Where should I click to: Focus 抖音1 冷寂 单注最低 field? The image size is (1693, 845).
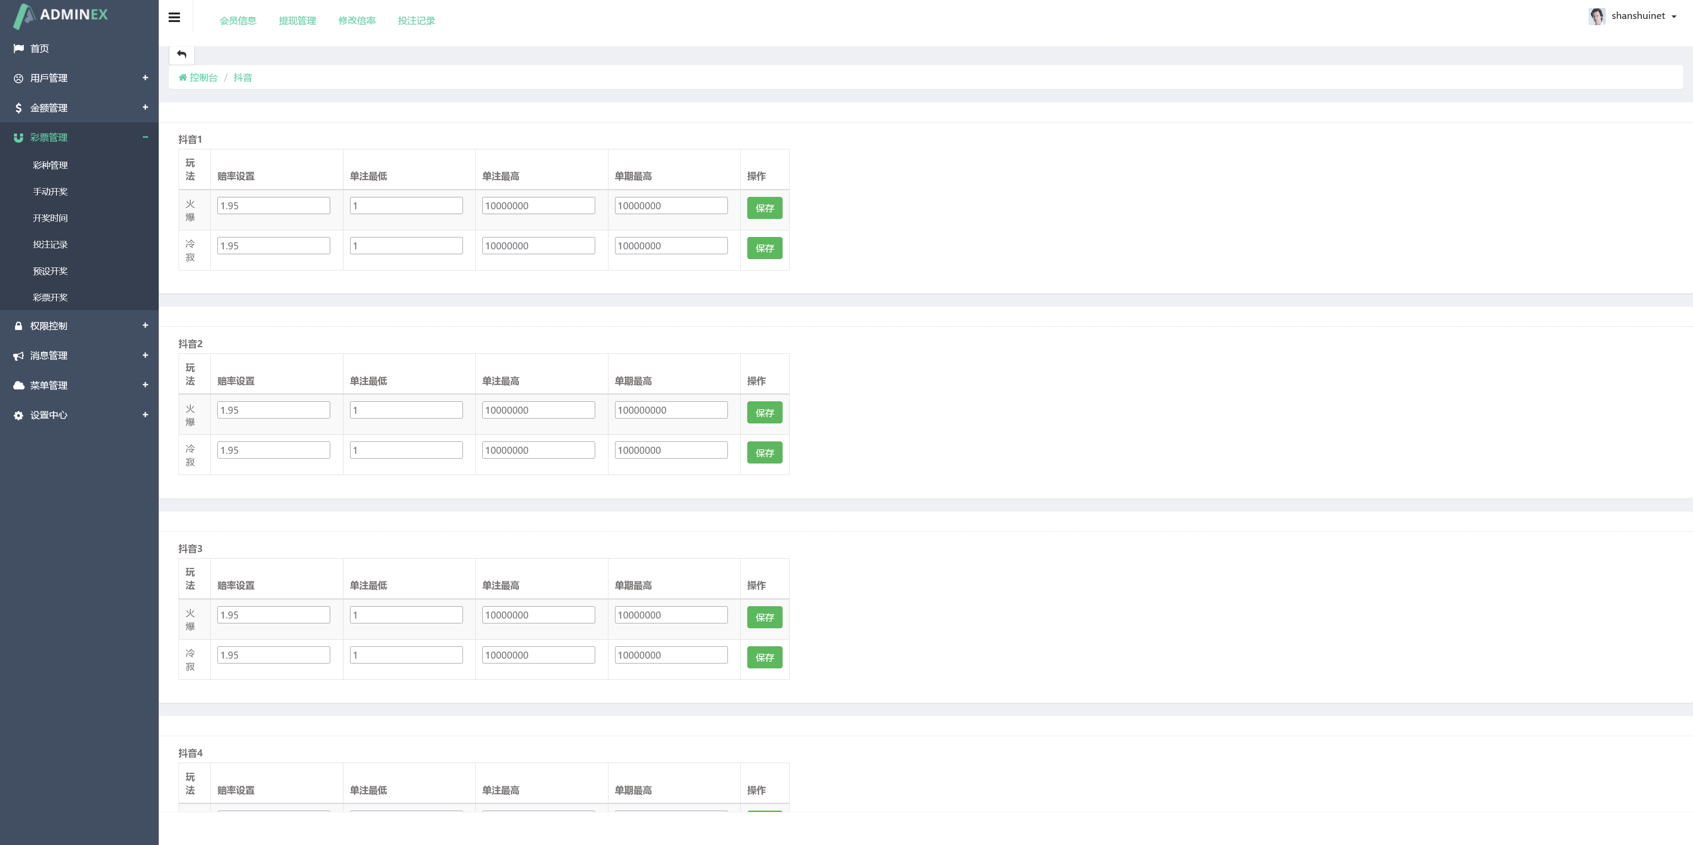(406, 245)
